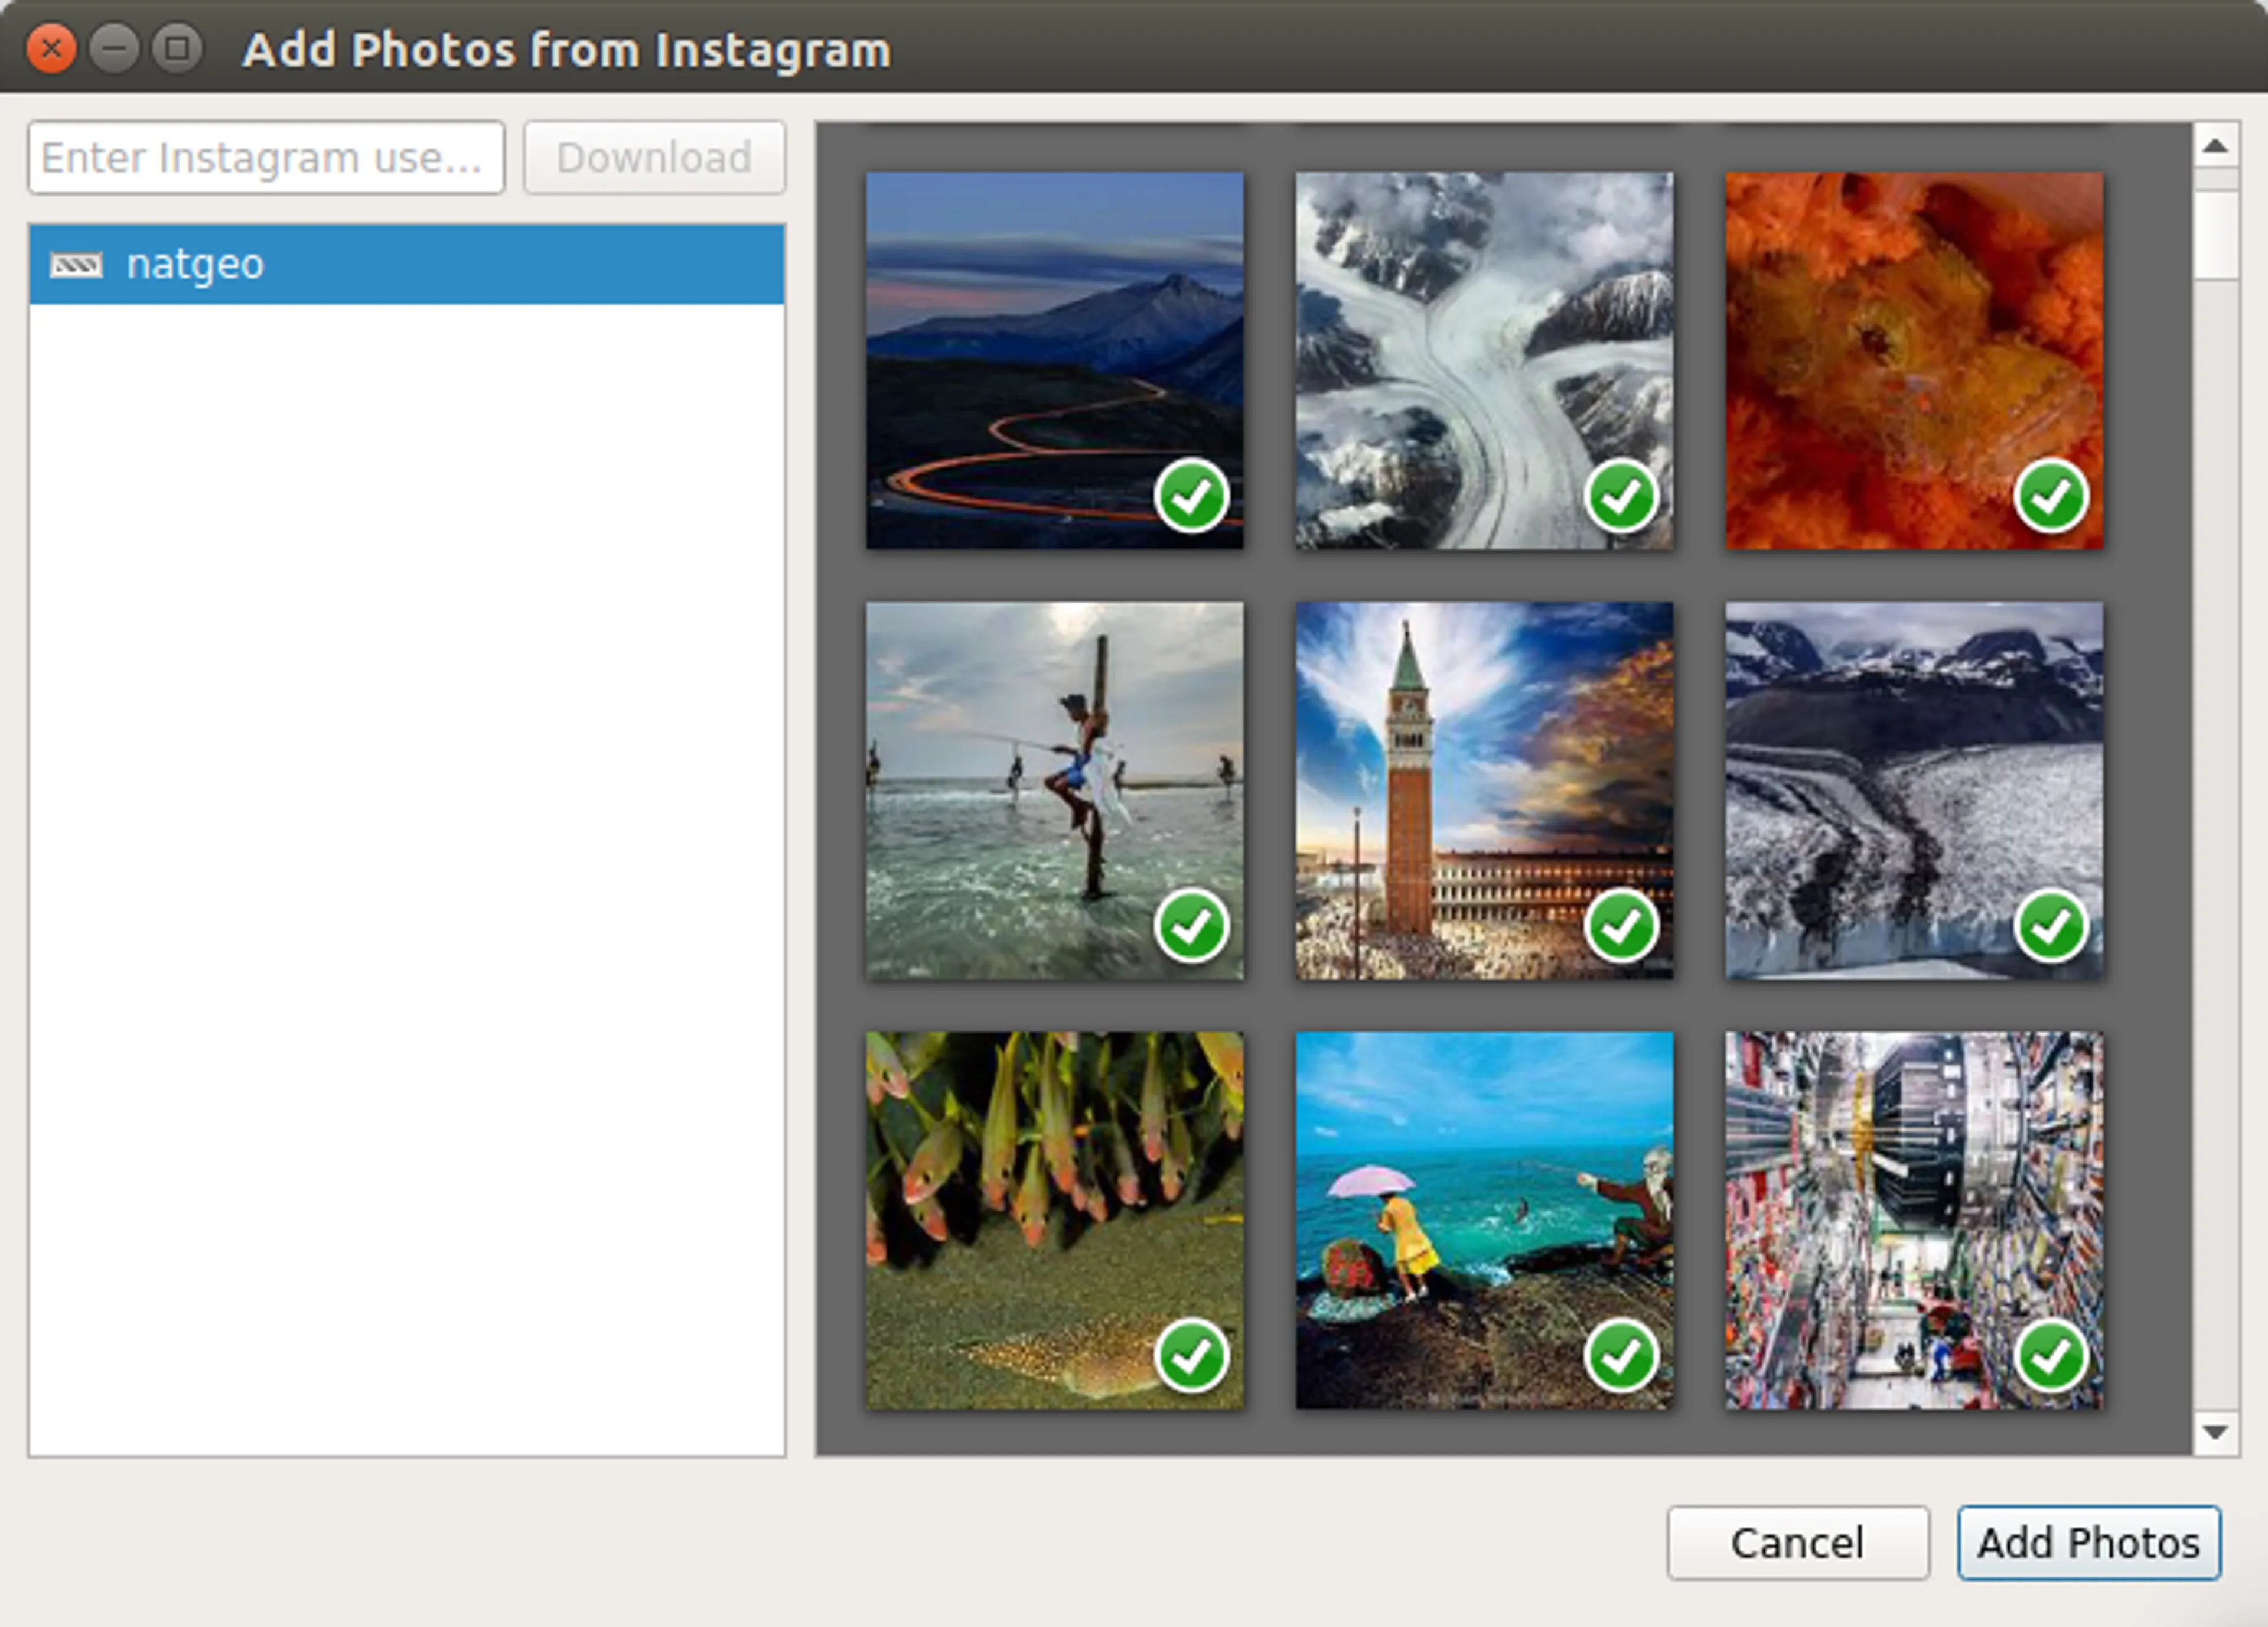Toggle checkmark on fish and stingray photo

click(x=1191, y=1357)
